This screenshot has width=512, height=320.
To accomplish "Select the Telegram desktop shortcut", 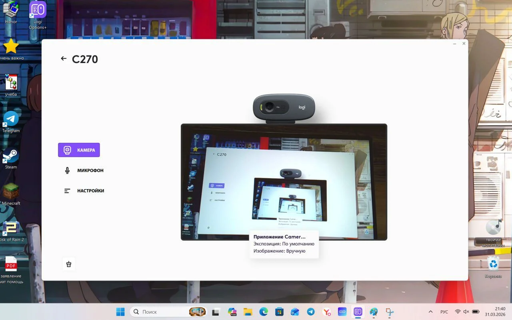I will click(11, 122).
